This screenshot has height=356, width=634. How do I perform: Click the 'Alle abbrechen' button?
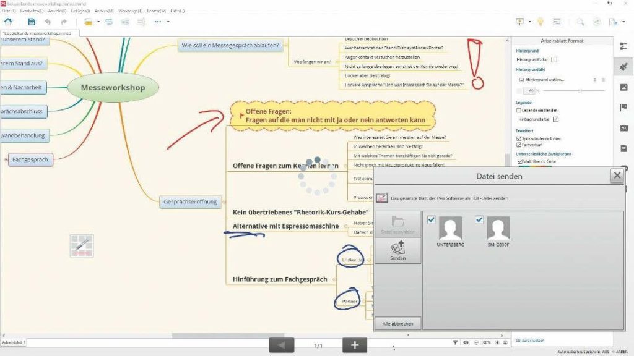click(x=397, y=324)
